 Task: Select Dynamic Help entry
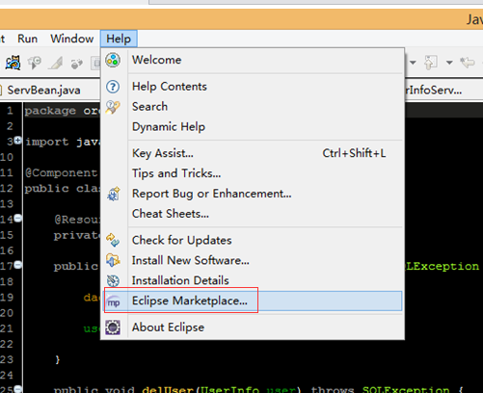click(253, 127)
